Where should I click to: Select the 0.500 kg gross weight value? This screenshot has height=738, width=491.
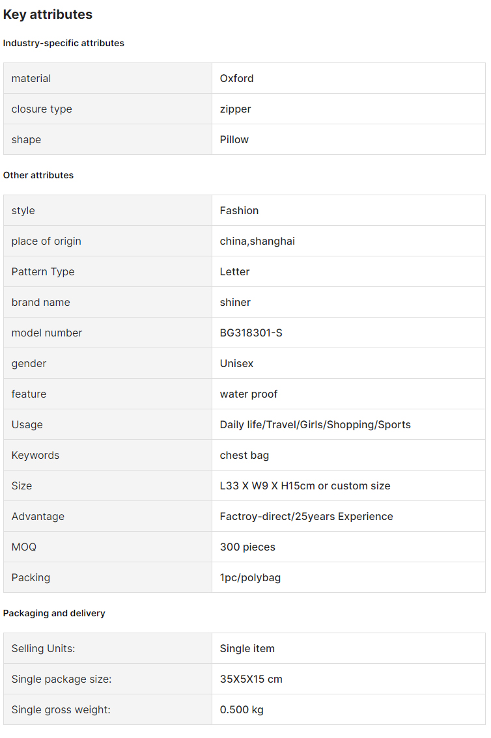242,710
